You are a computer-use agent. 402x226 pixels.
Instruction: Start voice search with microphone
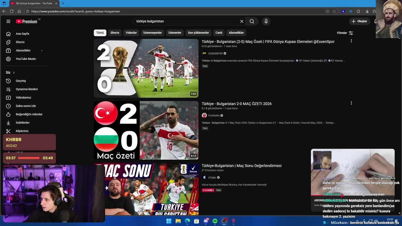point(266,21)
